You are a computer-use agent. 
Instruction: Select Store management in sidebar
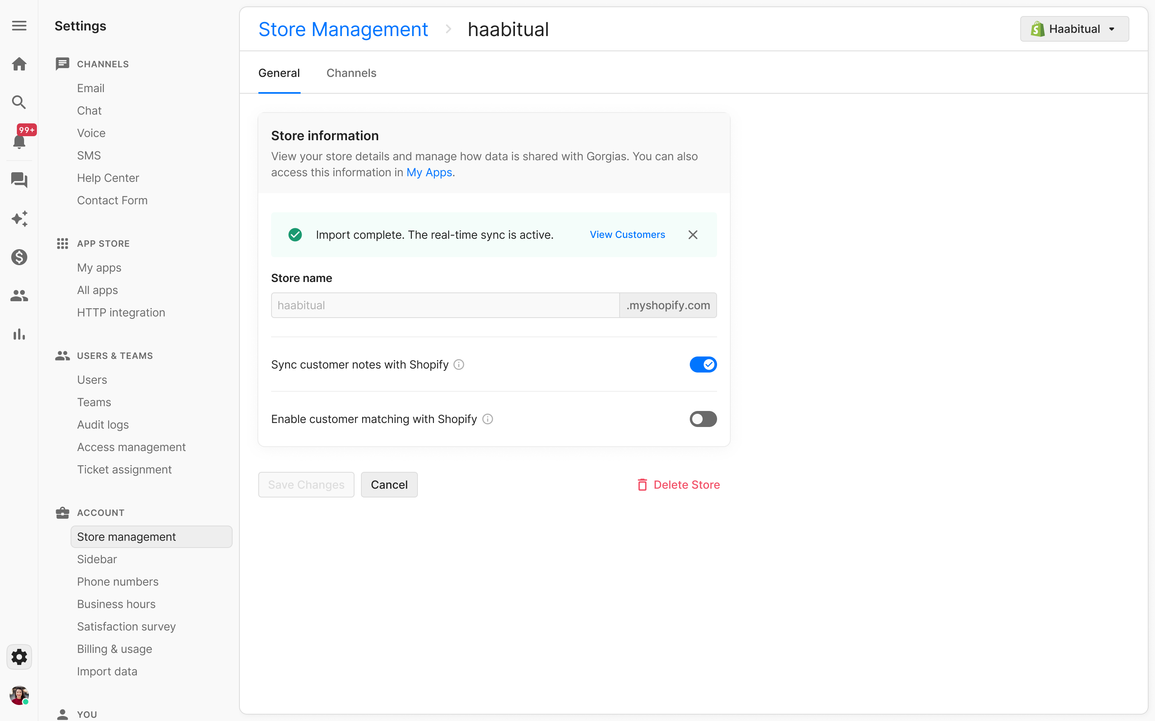[151, 536]
